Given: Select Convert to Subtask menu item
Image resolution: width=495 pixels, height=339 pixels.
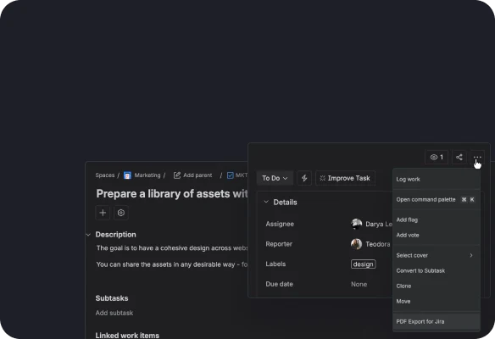Looking at the screenshot, I should pos(437,270).
